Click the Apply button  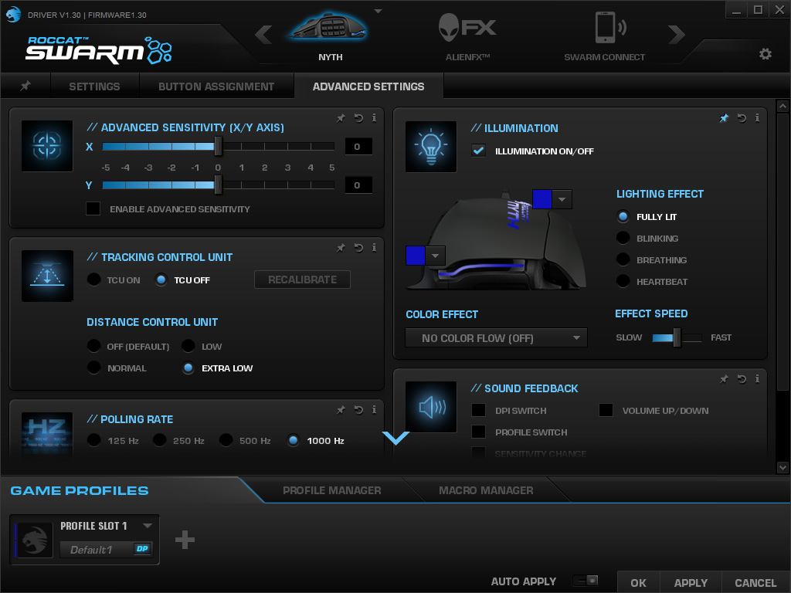691,582
